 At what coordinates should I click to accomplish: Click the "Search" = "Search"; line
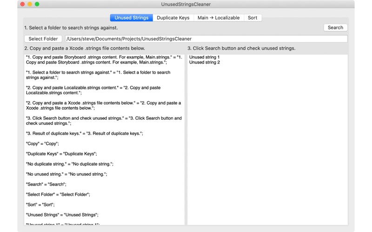coord(46,184)
